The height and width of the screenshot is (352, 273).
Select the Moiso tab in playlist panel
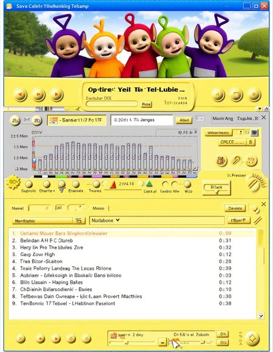coord(98,209)
